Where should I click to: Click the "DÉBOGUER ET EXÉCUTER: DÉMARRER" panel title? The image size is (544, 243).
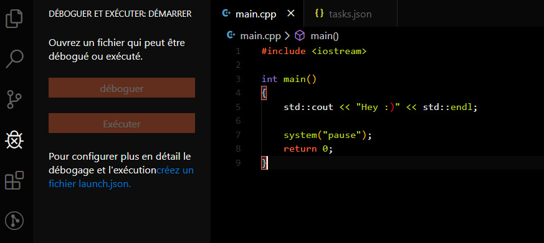tap(120, 14)
